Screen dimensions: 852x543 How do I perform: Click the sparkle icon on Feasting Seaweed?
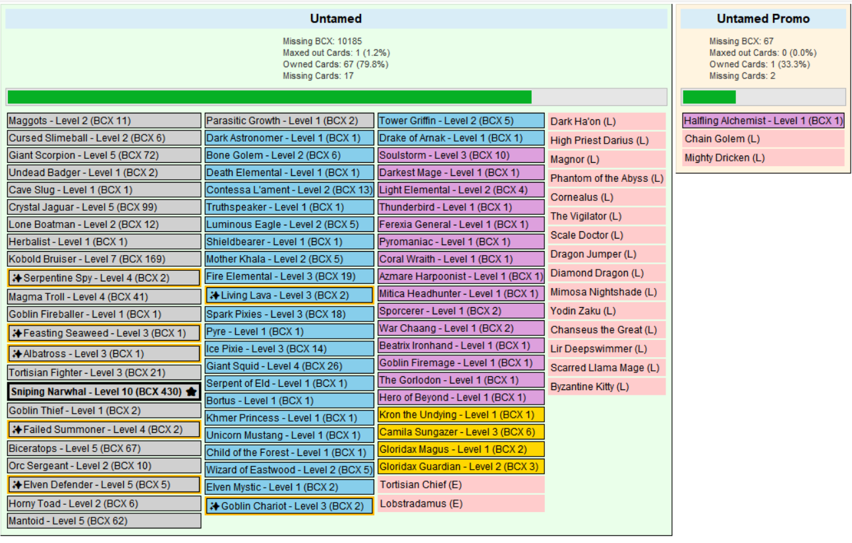17,333
